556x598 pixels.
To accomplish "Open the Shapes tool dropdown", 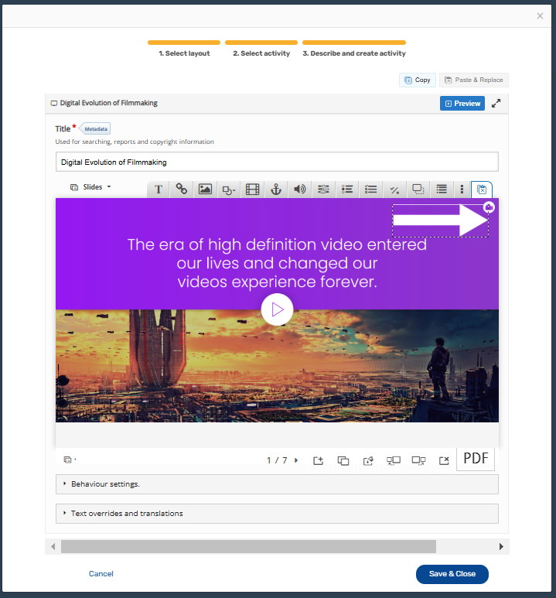I will [x=229, y=190].
